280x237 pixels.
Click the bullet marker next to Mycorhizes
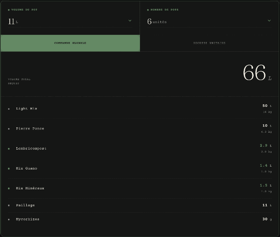pyautogui.click(x=9, y=219)
